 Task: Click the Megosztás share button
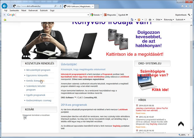(x=110, y=15)
